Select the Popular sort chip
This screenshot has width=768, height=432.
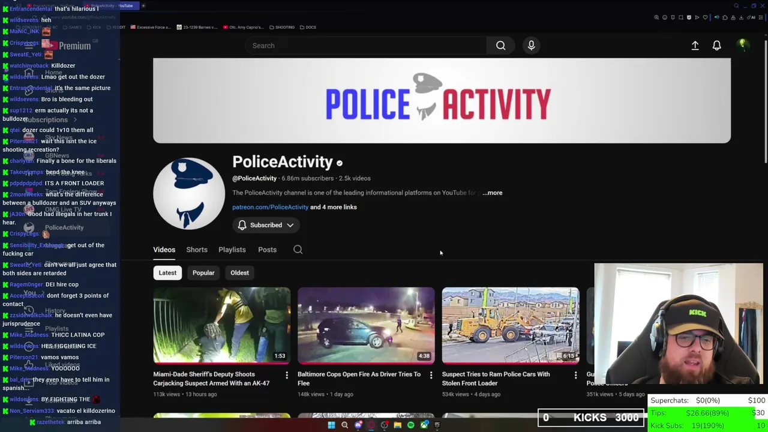click(203, 272)
